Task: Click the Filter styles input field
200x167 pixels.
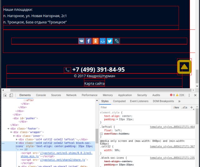Action: (x=134, y=107)
